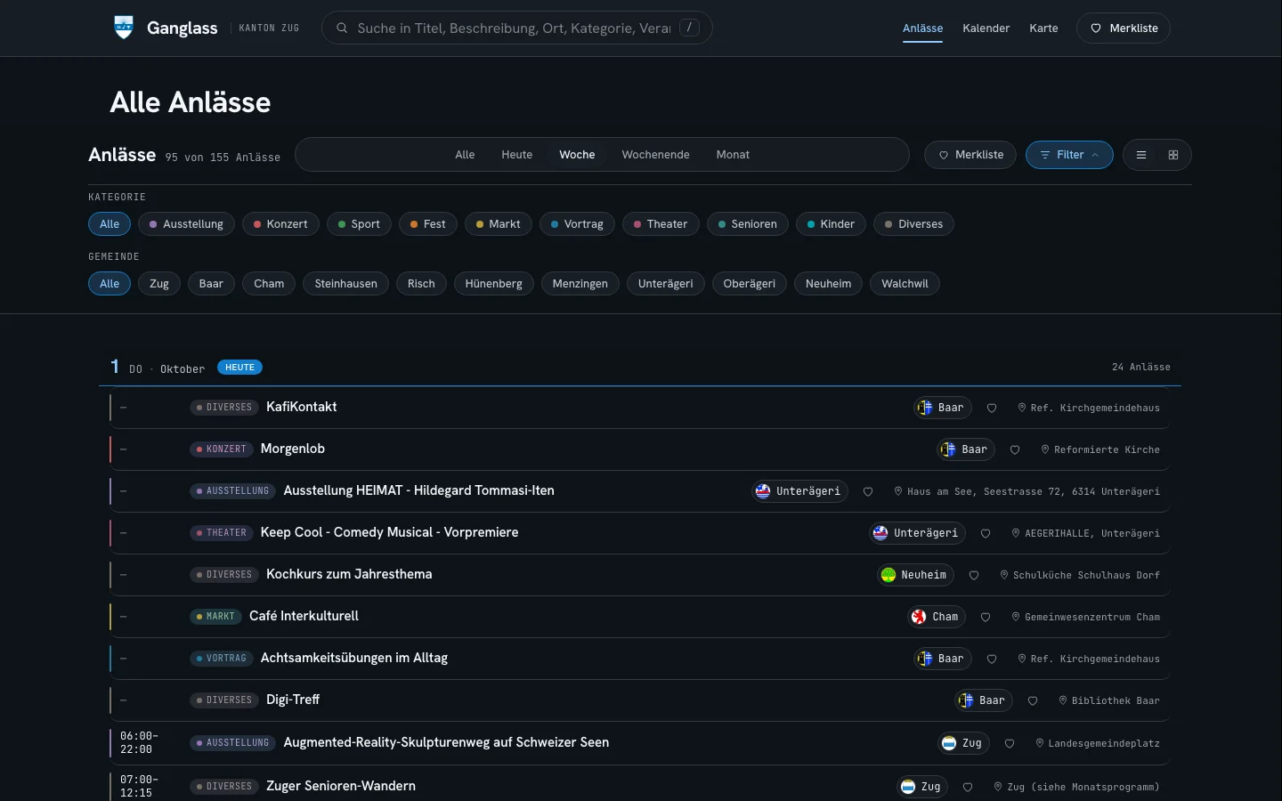Save Café Interkulturell with heart icon
Image resolution: width=1282 pixels, height=801 pixels.
point(986,617)
